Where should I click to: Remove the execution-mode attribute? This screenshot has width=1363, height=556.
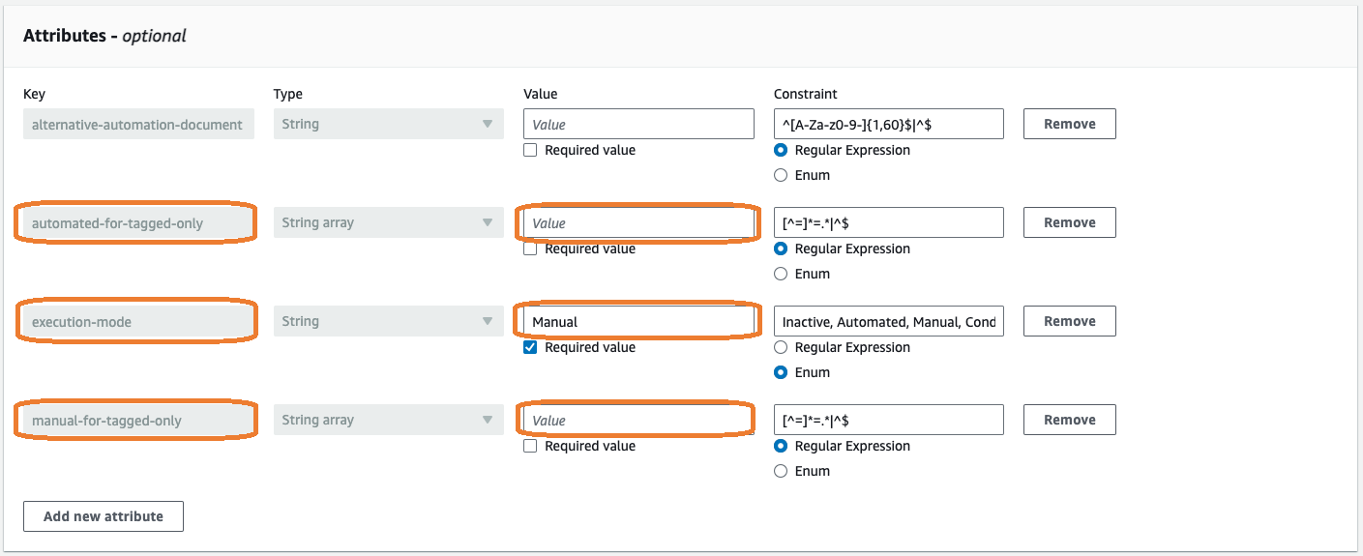[x=1069, y=321]
